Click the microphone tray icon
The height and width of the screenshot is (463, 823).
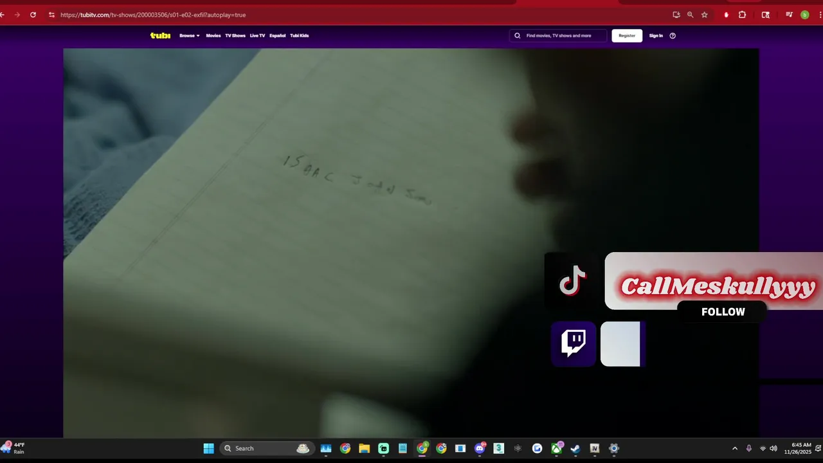pos(749,448)
